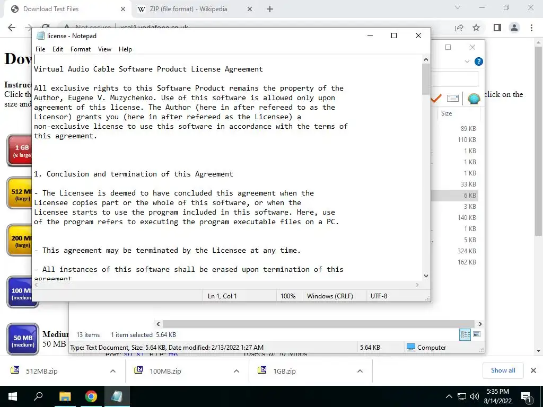The height and width of the screenshot is (407, 543).
Task: Open the View menu in Notepad
Action: click(x=104, y=49)
